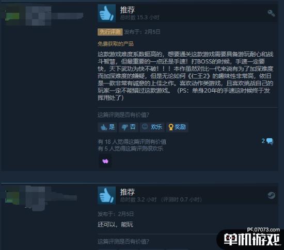Click the 总时数 15.3 小时 playtime text
284x250 pixels.
pyautogui.click(x=139, y=18)
